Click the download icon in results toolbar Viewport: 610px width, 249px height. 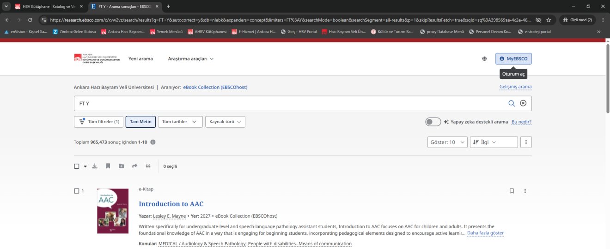[x=95, y=166]
